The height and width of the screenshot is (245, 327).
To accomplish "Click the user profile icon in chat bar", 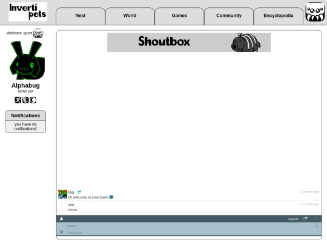I will coord(62,219).
